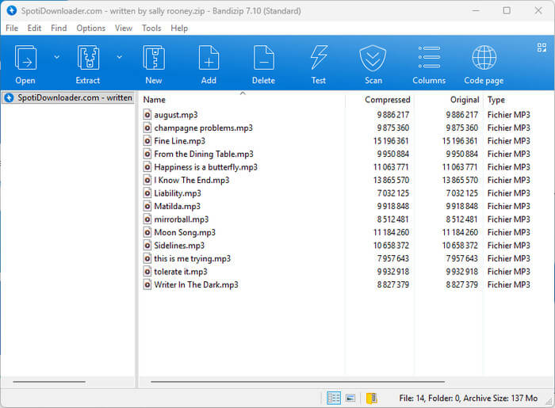Open the File menu
555x408 pixels.
point(12,28)
